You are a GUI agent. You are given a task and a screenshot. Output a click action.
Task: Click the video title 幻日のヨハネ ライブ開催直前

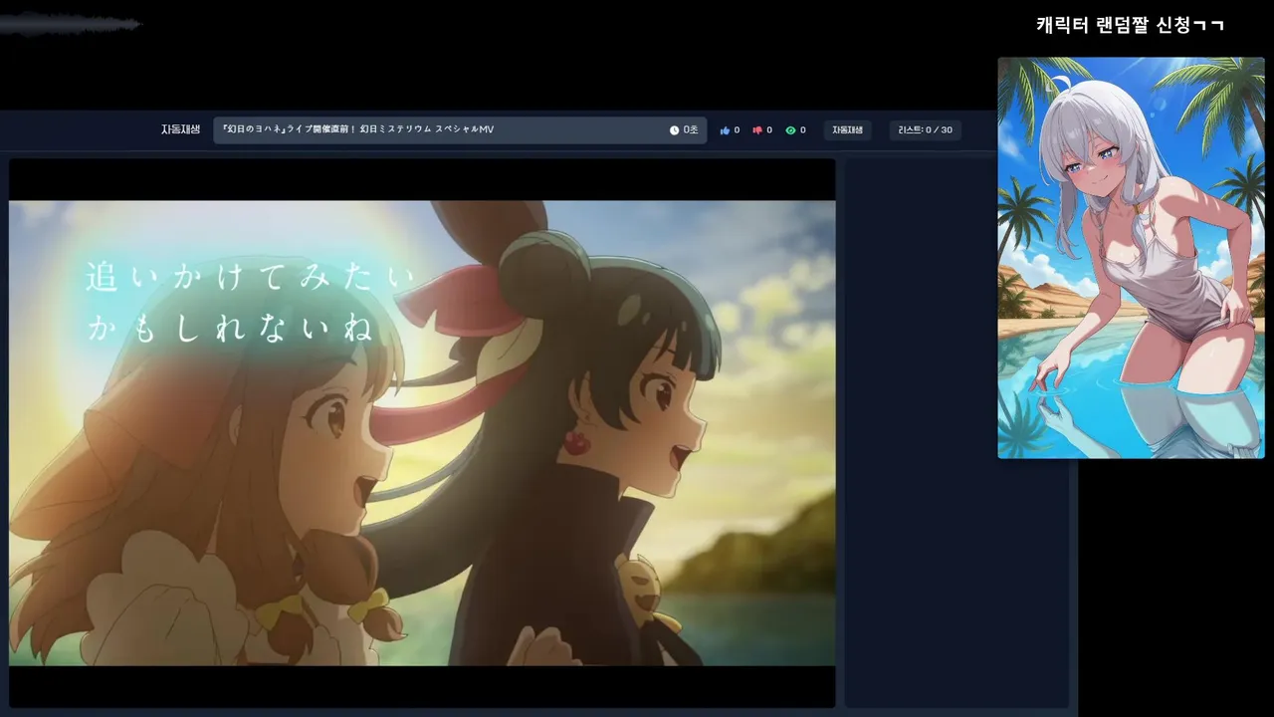[x=358, y=130]
